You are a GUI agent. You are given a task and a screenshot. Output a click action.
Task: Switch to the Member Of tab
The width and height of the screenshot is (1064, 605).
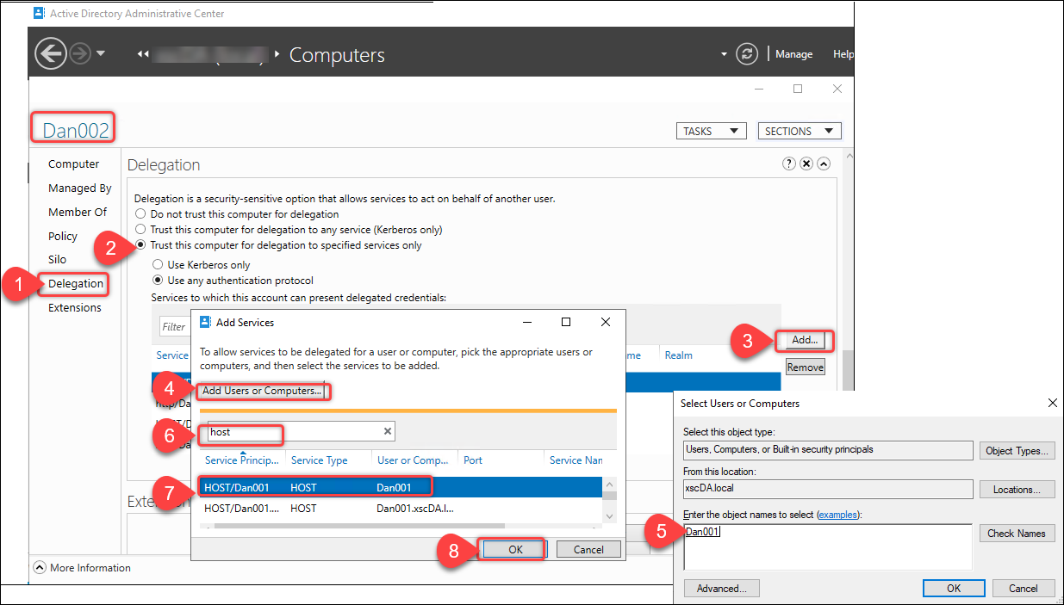(78, 212)
